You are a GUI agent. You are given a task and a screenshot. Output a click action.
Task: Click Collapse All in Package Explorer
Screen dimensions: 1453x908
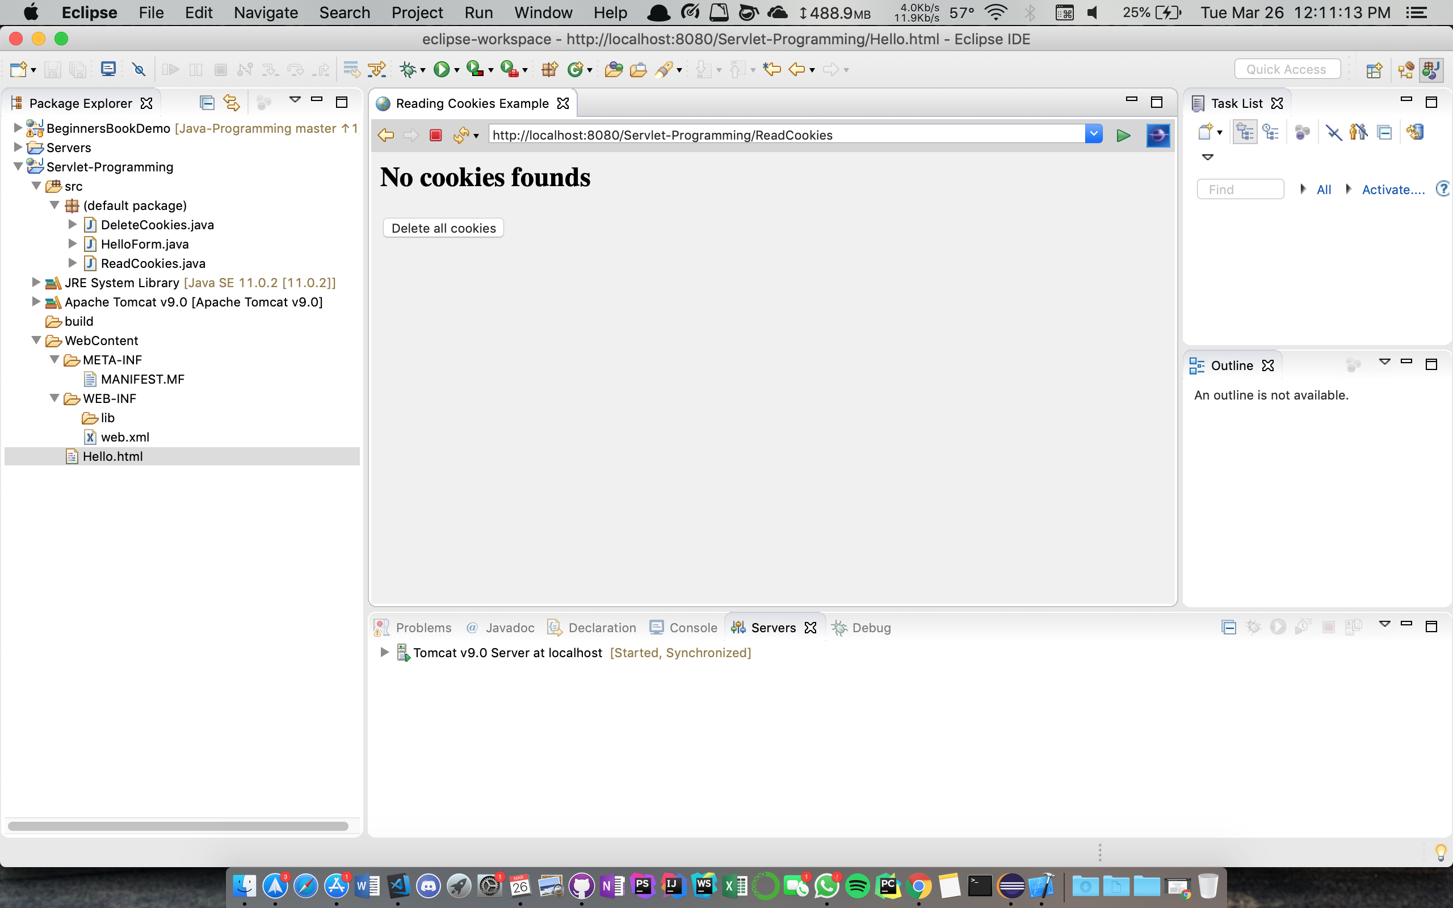click(x=207, y=103)
